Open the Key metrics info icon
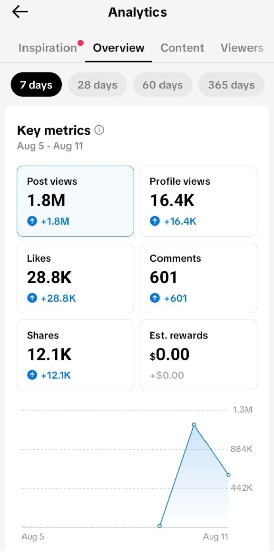This screenshot has height=555, width=274. [99, 130]
